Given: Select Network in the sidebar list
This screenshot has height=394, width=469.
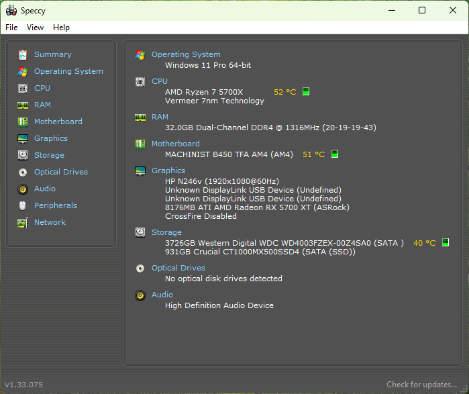Looking at the screenshot, I should point(50,222).
